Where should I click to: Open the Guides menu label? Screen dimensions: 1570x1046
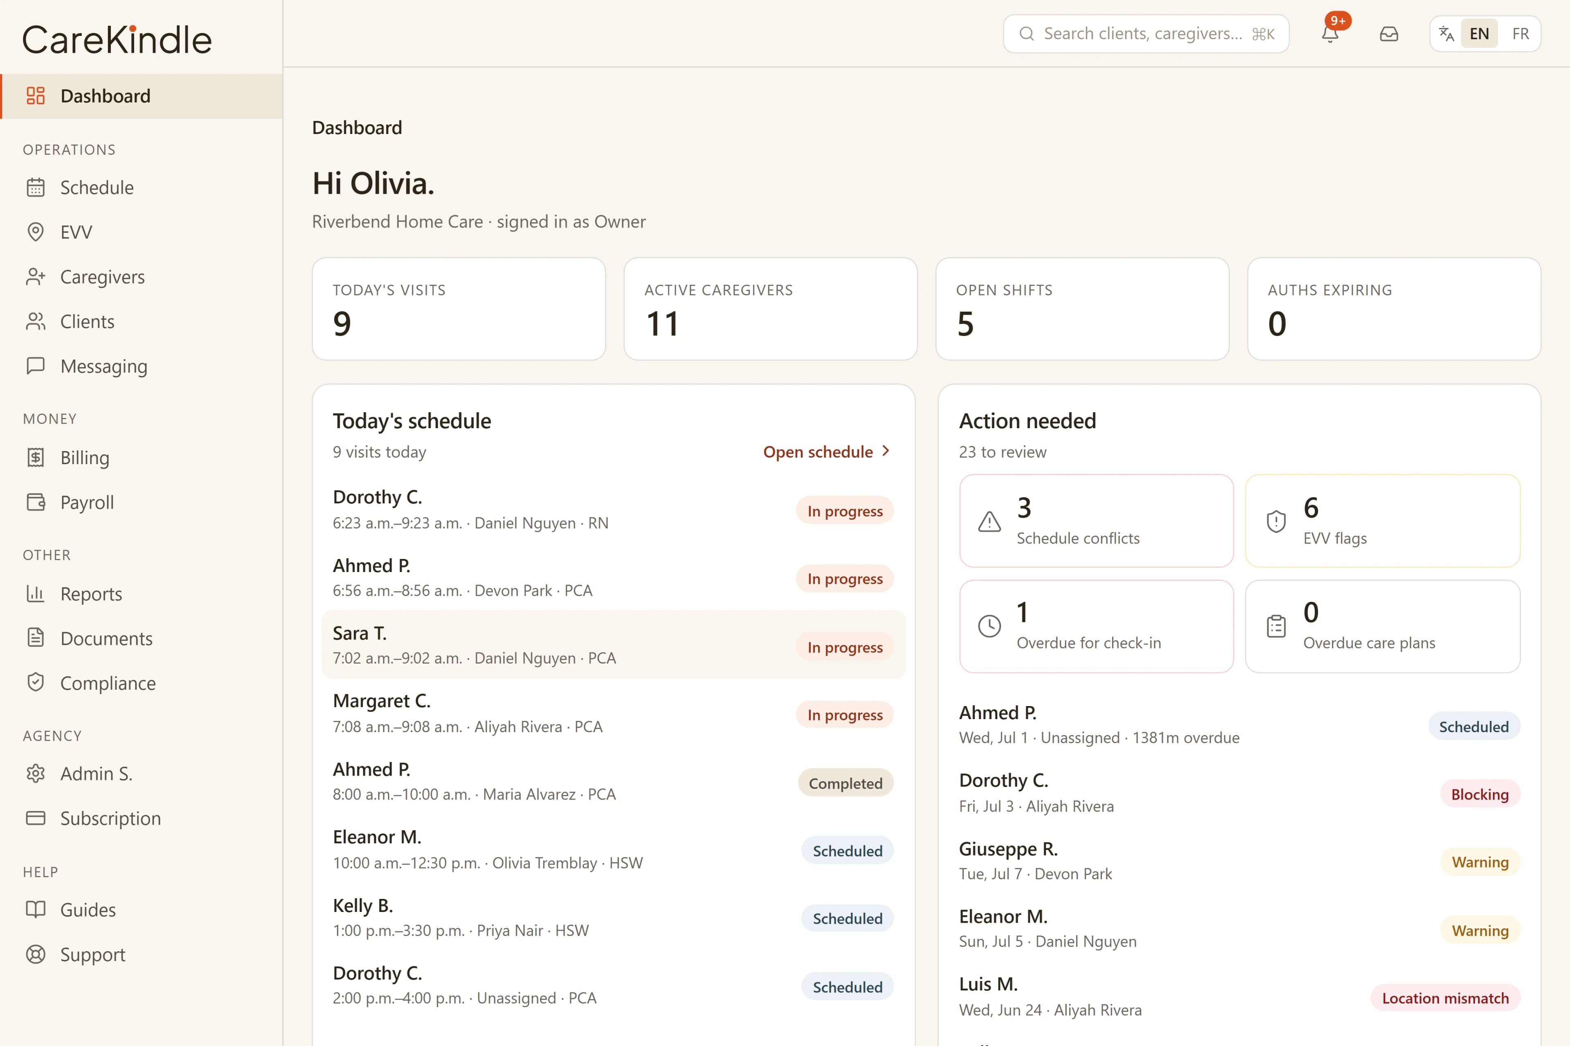87,910
